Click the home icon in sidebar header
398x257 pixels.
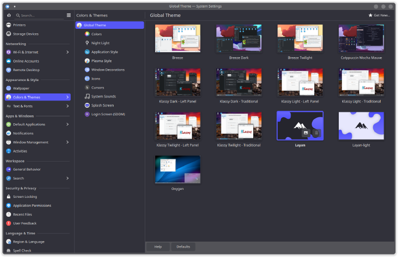[x=8, y=15]
